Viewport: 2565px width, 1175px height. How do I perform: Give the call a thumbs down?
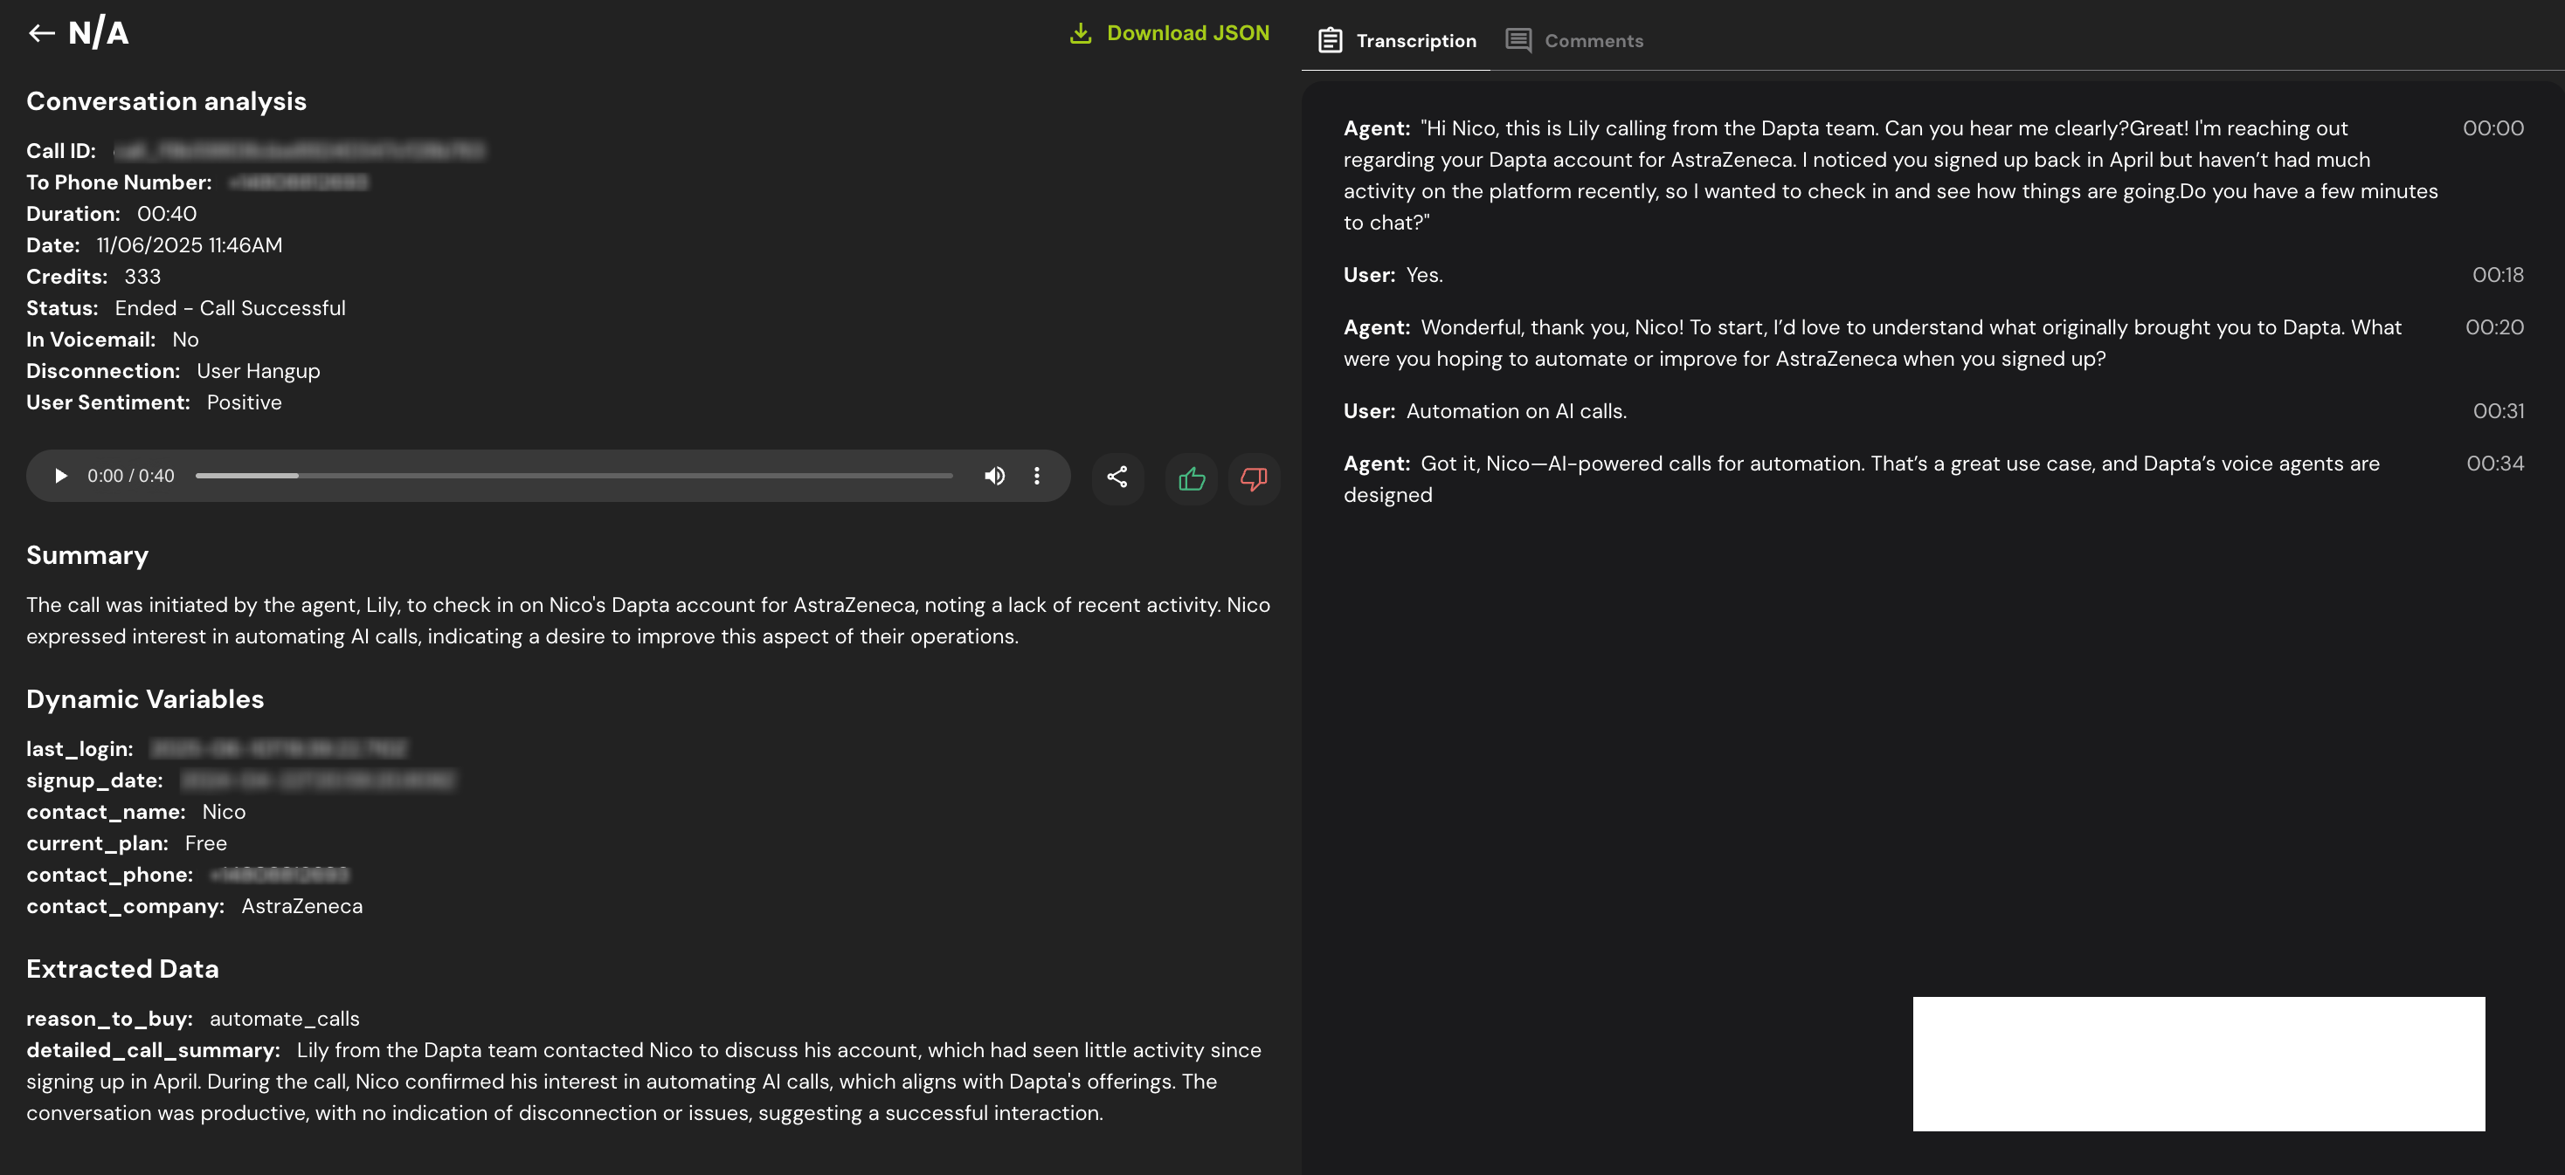(x=1254, y=478)
